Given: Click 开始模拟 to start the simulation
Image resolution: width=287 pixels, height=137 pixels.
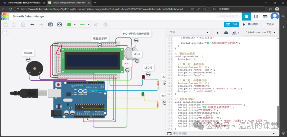Looking at the screenshot, I should (x=251, y=24).
